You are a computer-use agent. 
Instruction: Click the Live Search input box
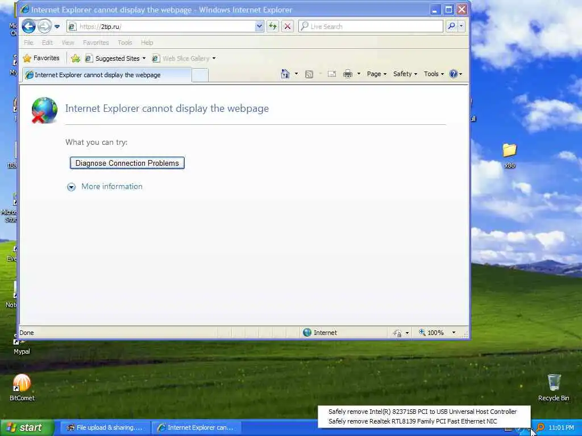point(371,26)
